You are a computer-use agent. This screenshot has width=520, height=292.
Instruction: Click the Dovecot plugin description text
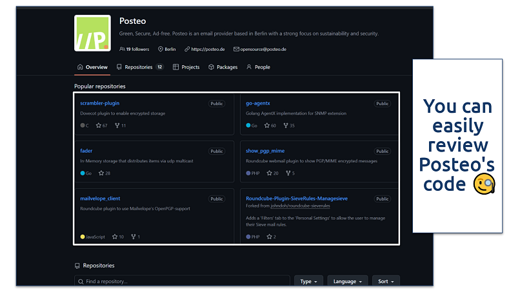pyautogui.click(x=123, y=113)
